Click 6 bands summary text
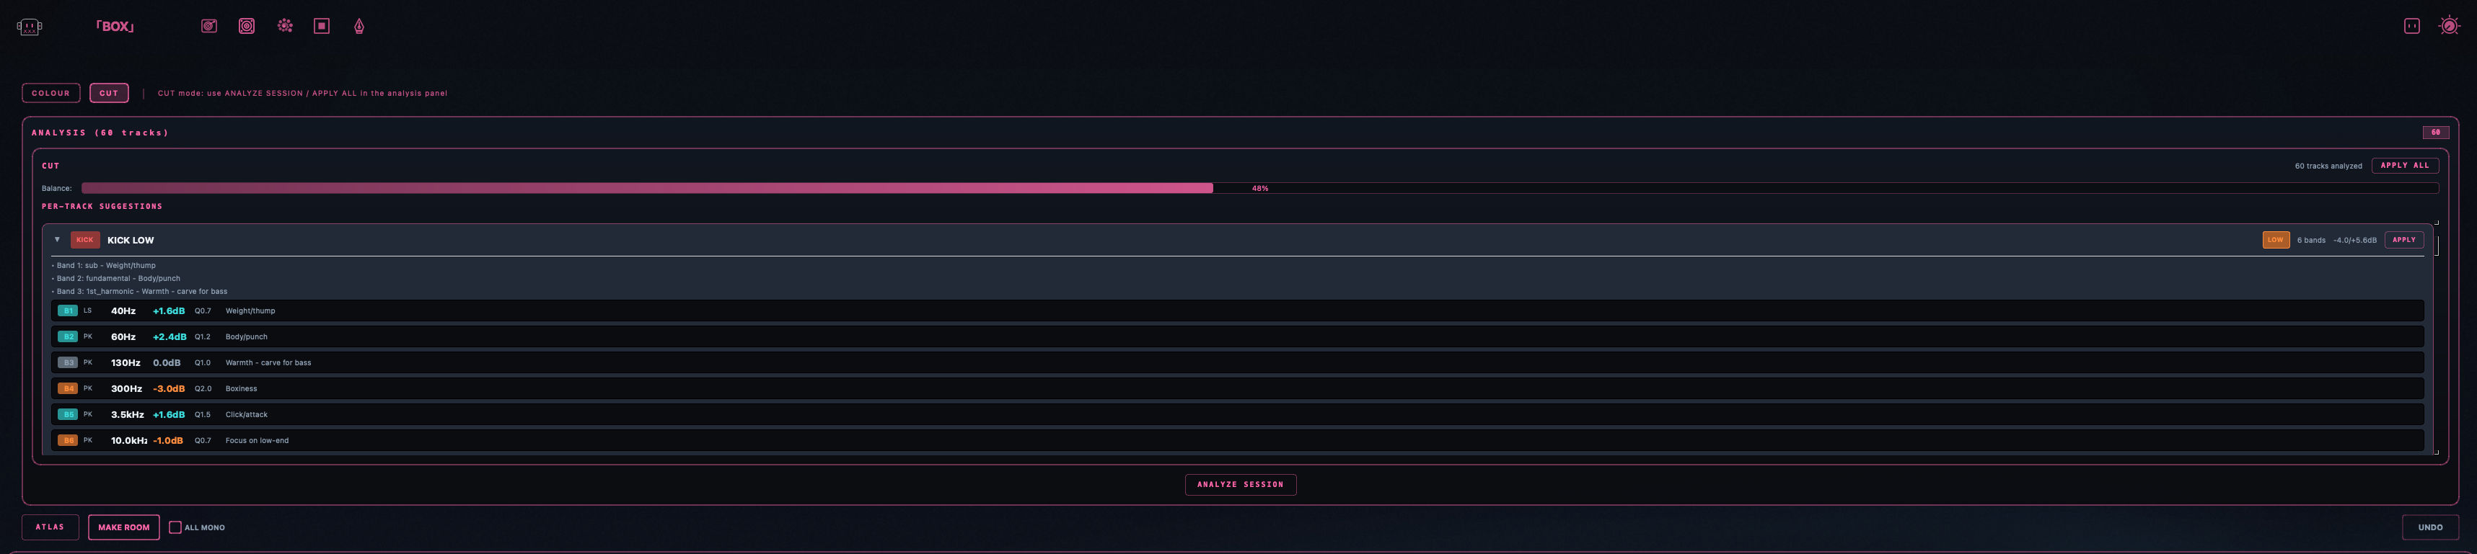Image resolution: width=2477 pixels, height=554 pixels. 2312,240
